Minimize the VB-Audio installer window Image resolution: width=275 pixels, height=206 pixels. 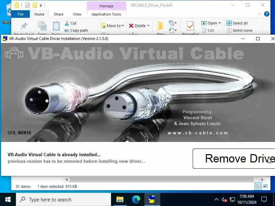coord(243,39)
